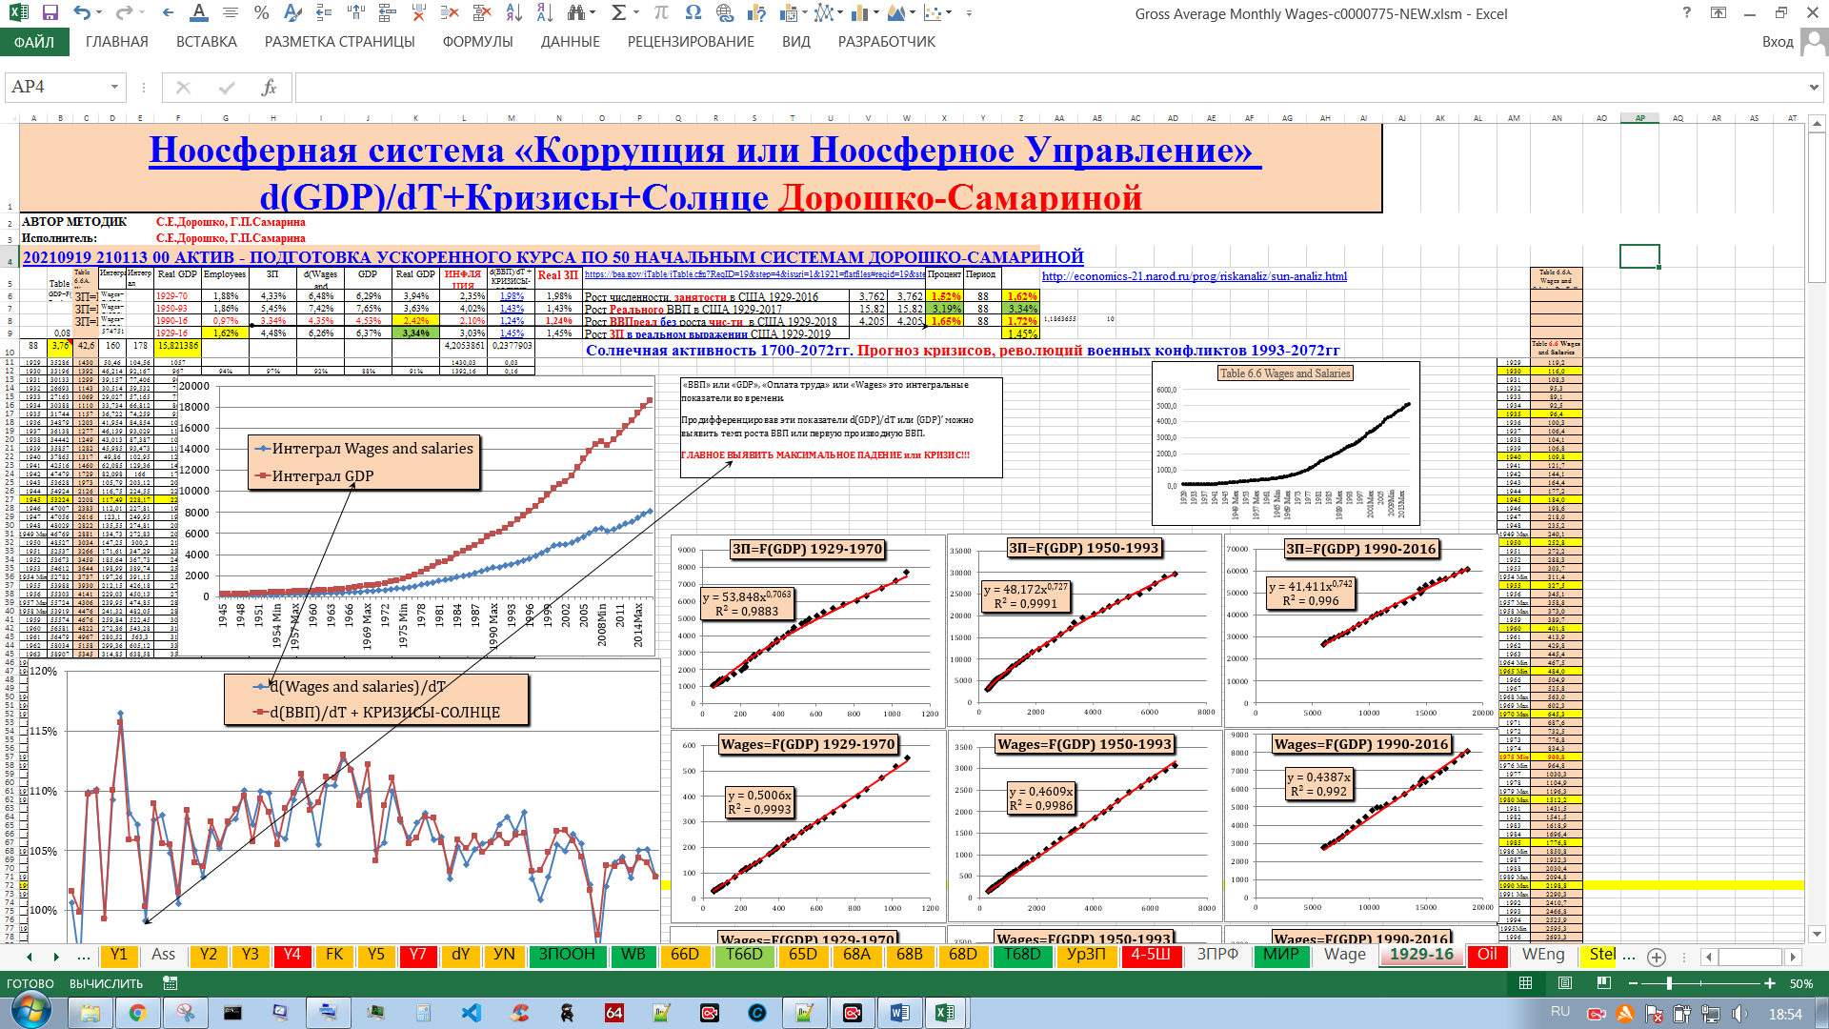Click the AutoSum sigma icon
Viewport: 1829px width, 1029px height.
coord(618,13)
